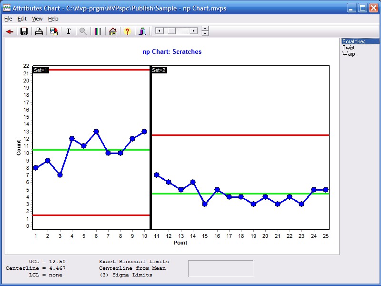The image size is (381, 286).
Task: Click the chart title 'np Chart: Scratches'
Action: coord(172,52)
